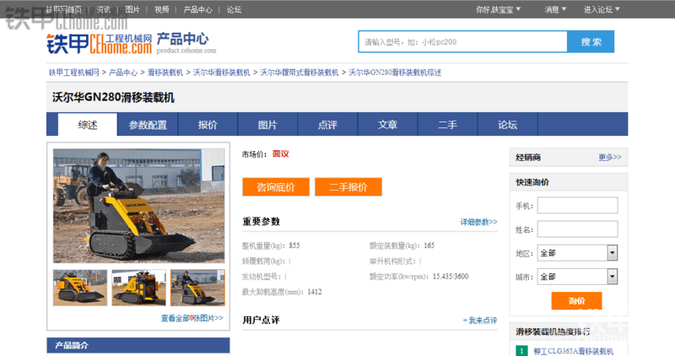Select the second loader thumbnail
Image resolution: width=675 pixels, height=356 pixels.
138,288
